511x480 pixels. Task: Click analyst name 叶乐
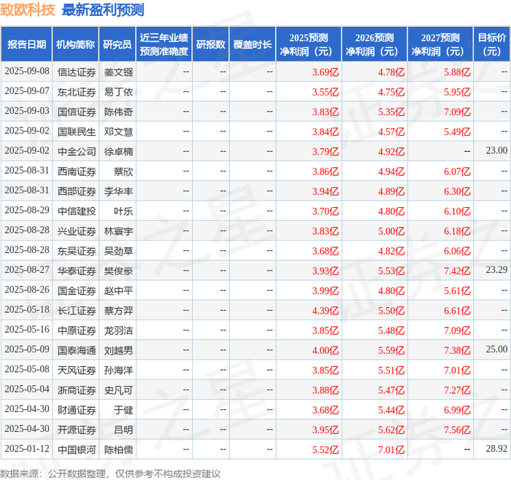[x=123, y=211]
